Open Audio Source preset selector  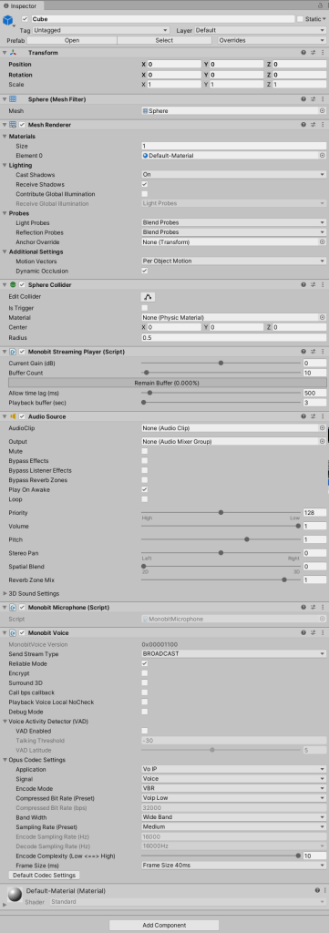pyautogui.click(x=313, y=416)
